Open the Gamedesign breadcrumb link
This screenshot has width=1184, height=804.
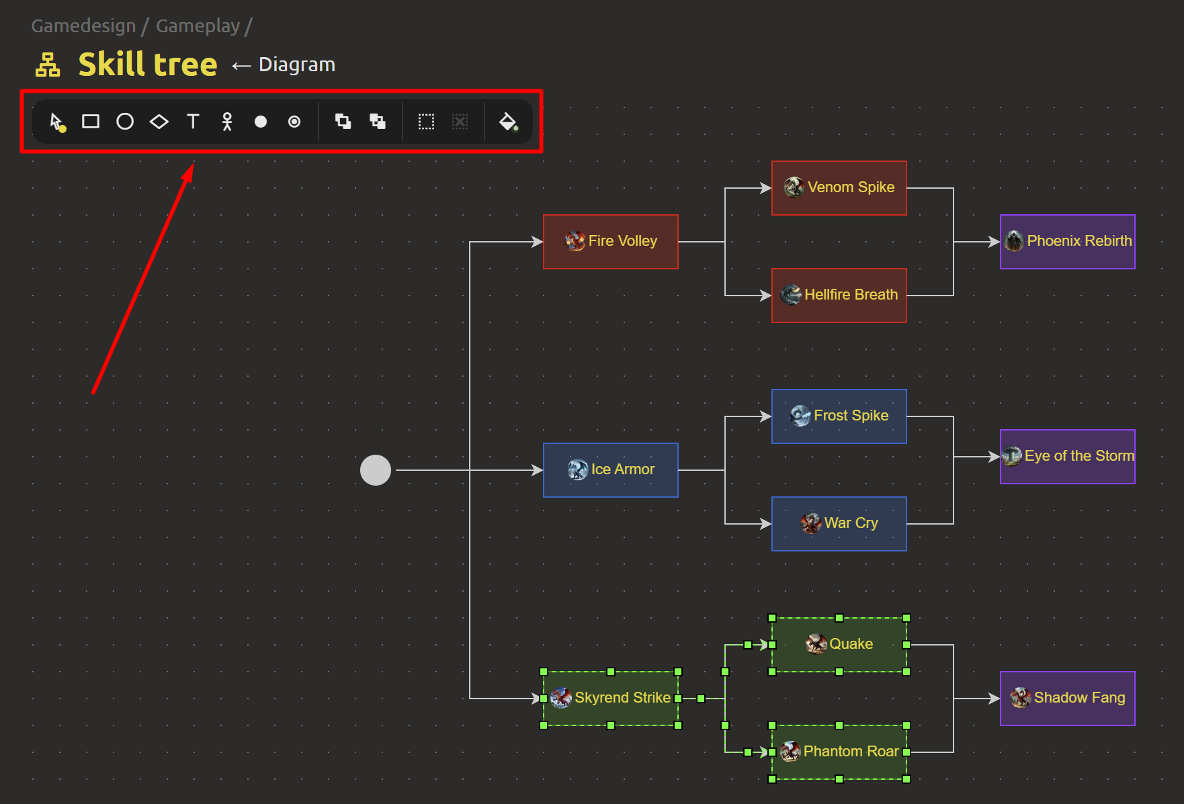(x=83, y=26)
